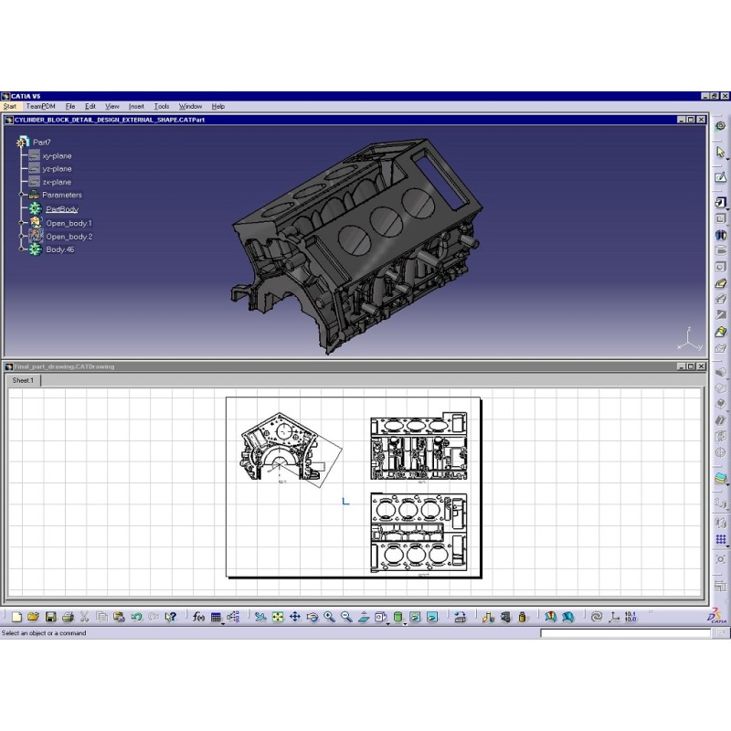This screenshot has height=731, width=731.
Task: Click the Swap visible space icon
Action: click(x=432, y=617)
